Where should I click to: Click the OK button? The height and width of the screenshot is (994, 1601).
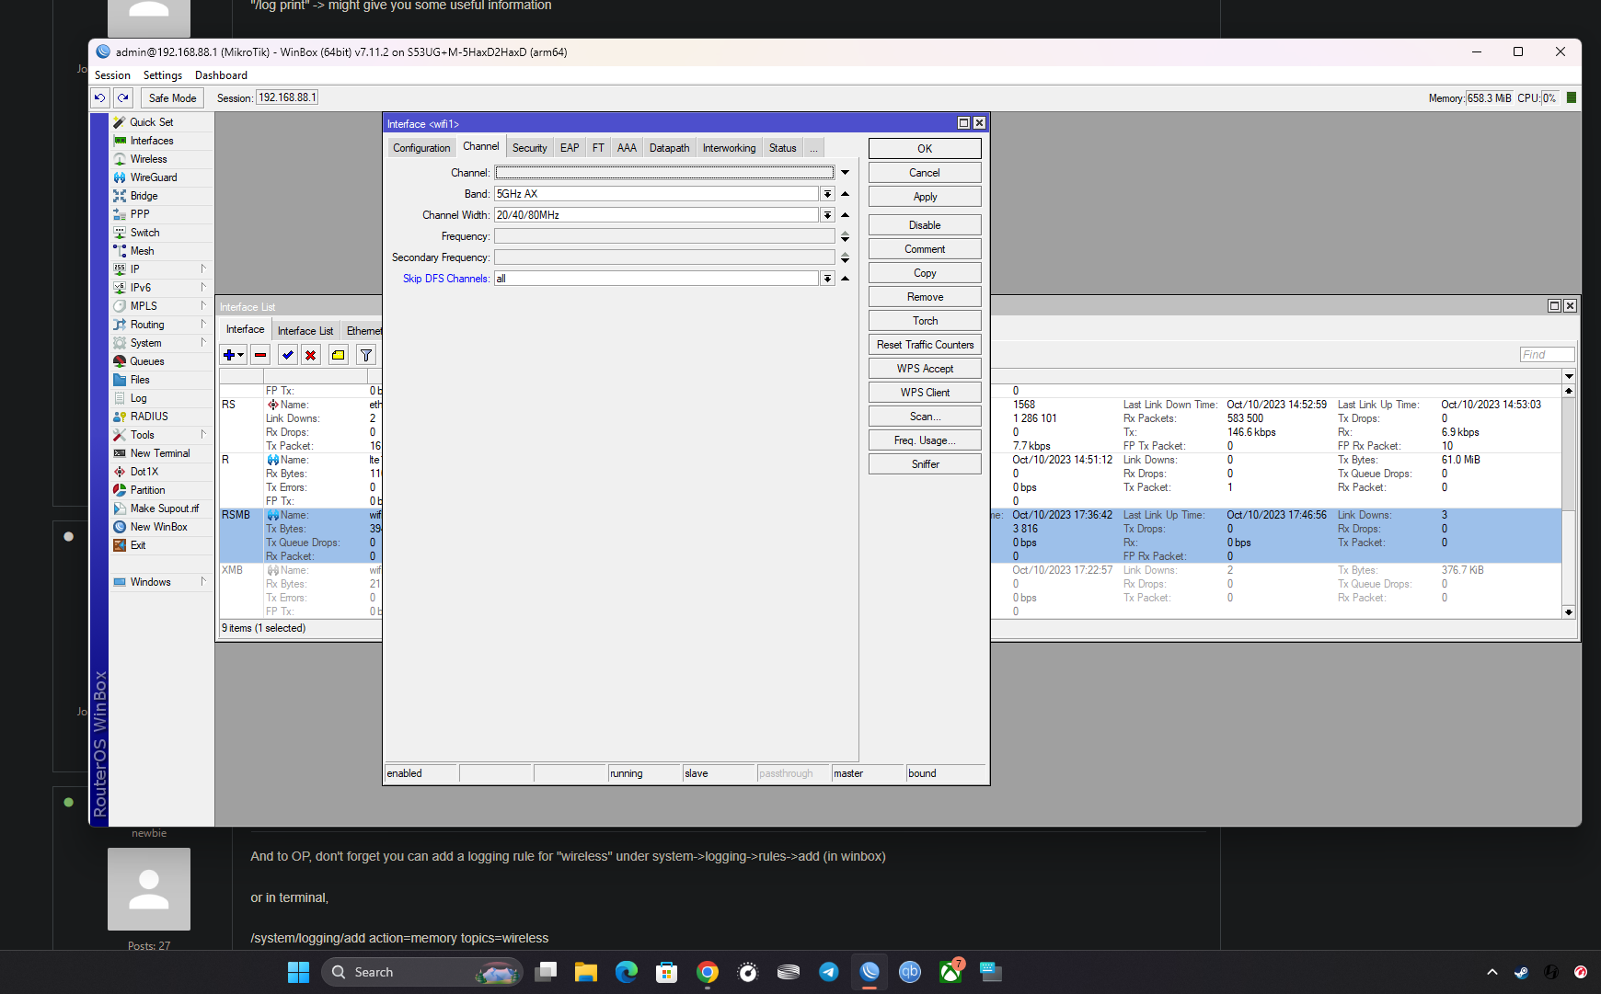pos(925,149)
